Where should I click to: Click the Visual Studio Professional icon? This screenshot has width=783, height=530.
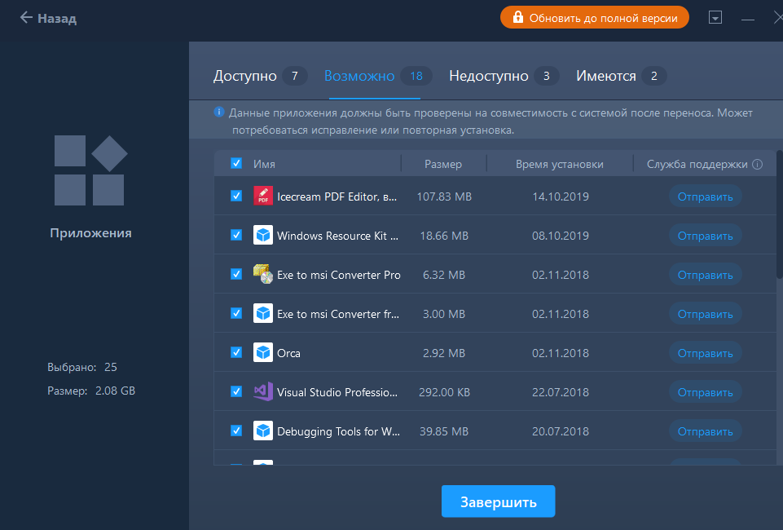[x=262, y=391]
